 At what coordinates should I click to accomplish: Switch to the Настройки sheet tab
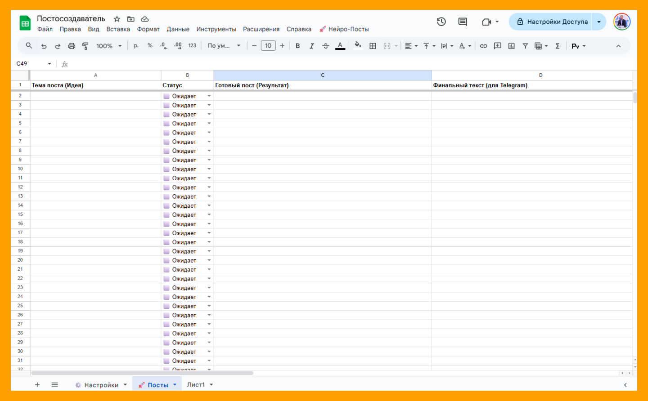101,385
